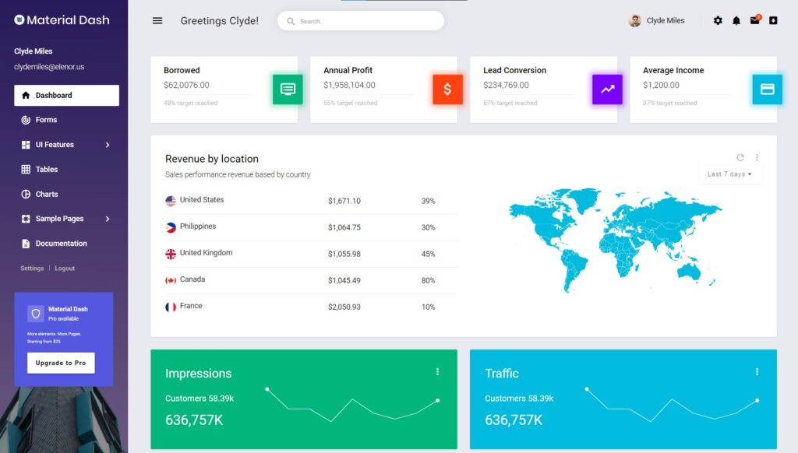This screenshot has width=798, height=453.
Task: Select France revenue $2,050.93
Action: [x=344, y=307]
